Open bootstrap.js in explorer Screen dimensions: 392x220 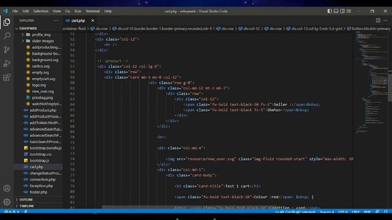[x=37, y=161]
